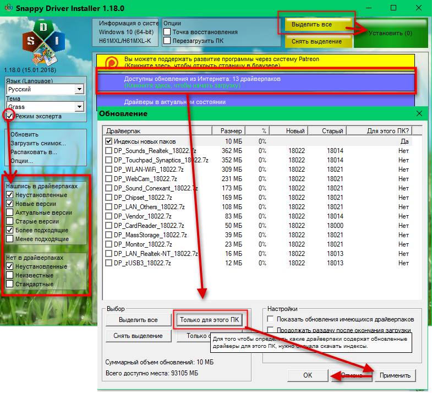Enable Стандартные filter checkbox
This screenshot has height=393, width=432.
10,284
